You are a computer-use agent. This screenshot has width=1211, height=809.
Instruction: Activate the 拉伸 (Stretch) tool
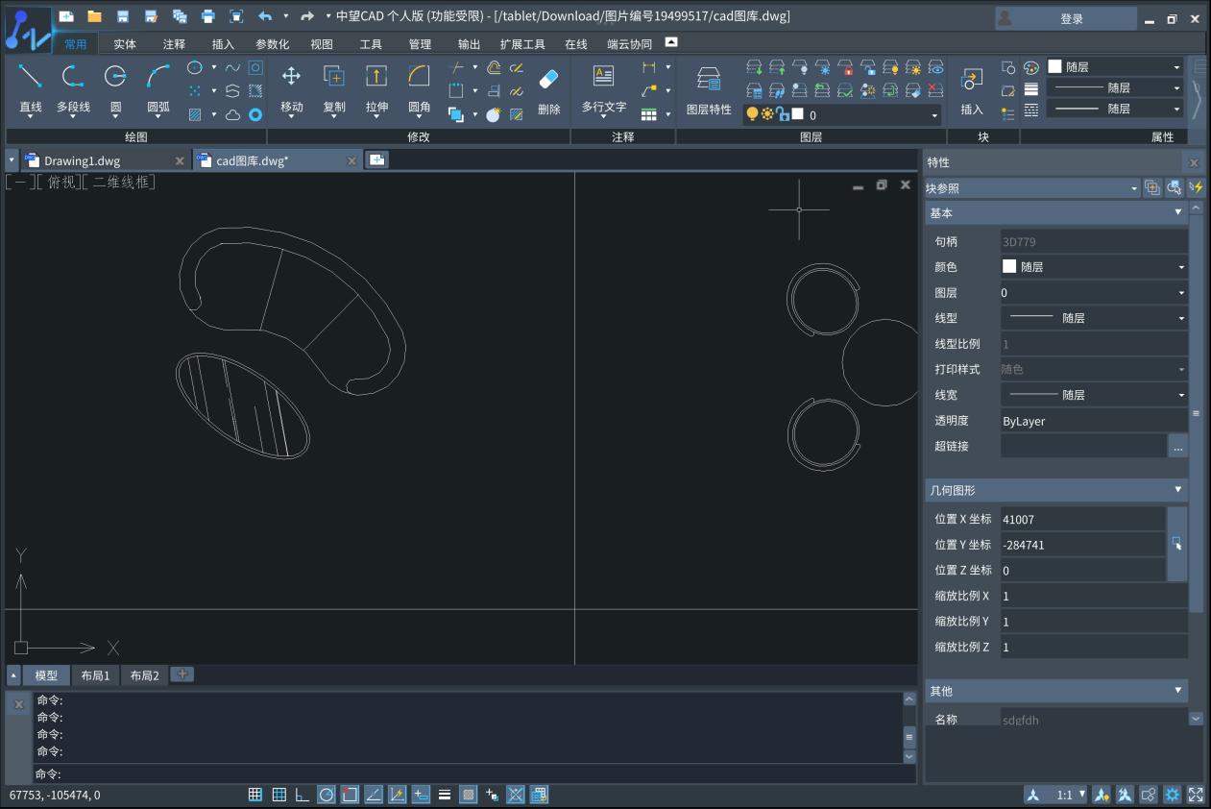click(376, 77)
